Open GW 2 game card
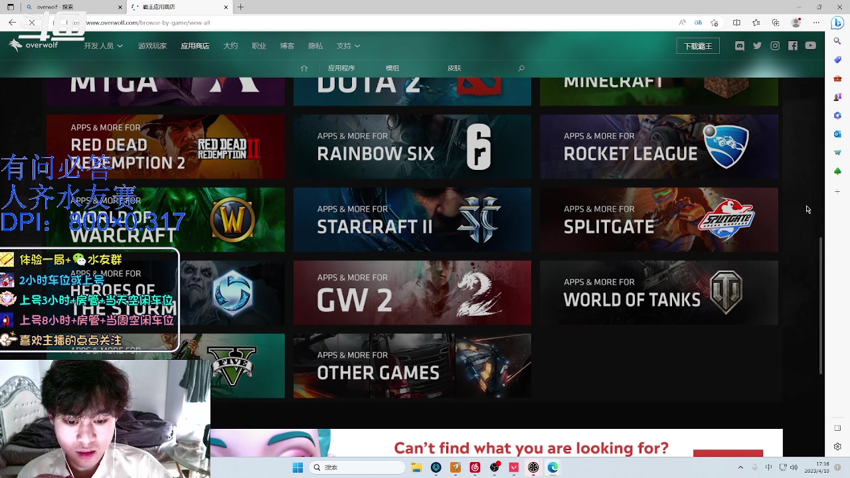850x478 pixels. coord(412,293)
